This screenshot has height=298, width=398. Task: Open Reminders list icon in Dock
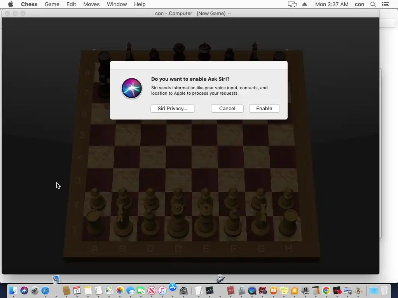[98, 290]
